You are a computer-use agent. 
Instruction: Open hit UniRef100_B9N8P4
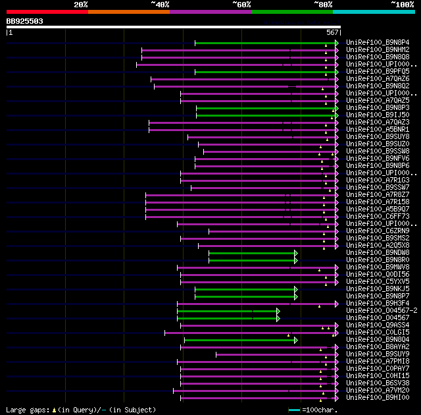tap(378, 42)
